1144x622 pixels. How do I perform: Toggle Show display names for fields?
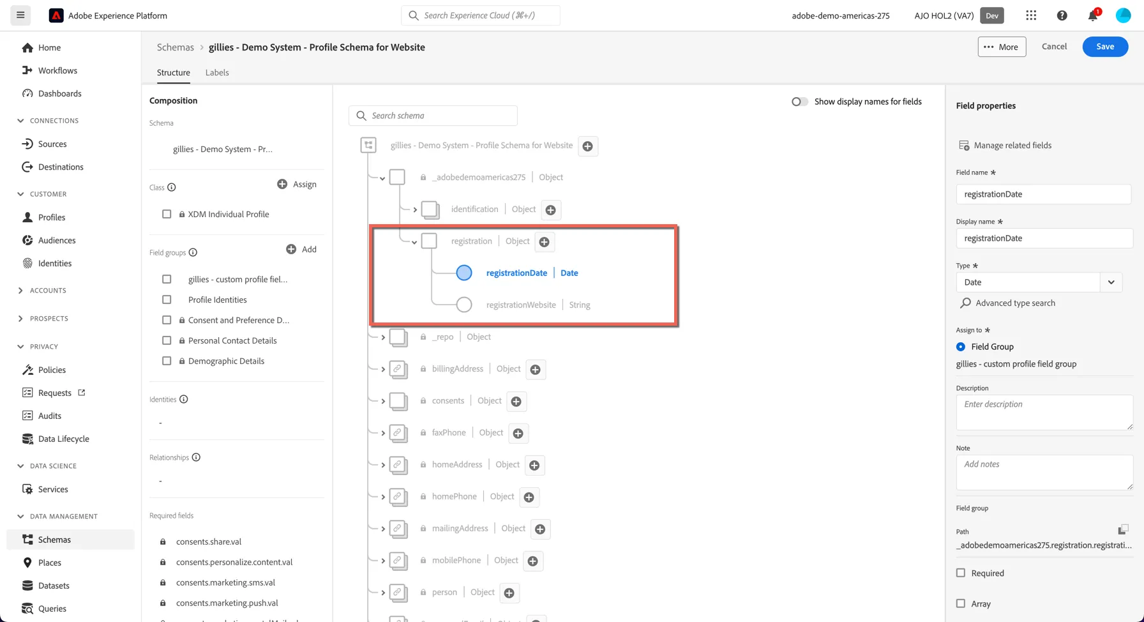pyautogui.click(x=799, y=102)
